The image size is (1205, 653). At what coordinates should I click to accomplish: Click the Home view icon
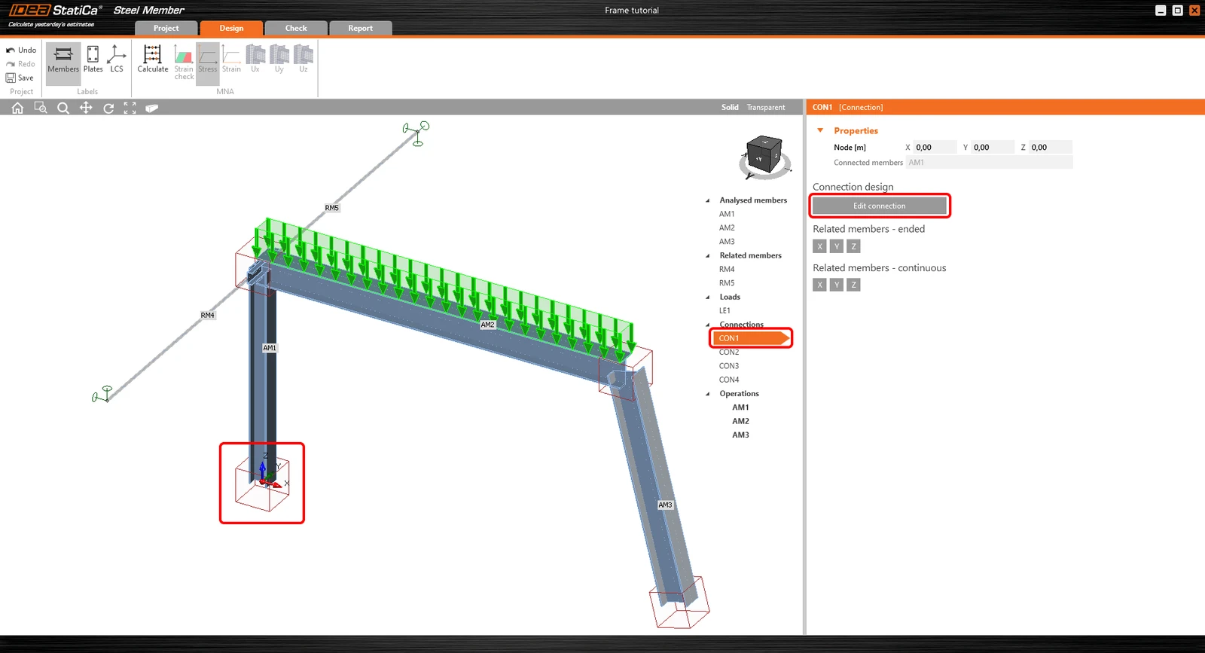pyautogui.click(x=17, y=108)
